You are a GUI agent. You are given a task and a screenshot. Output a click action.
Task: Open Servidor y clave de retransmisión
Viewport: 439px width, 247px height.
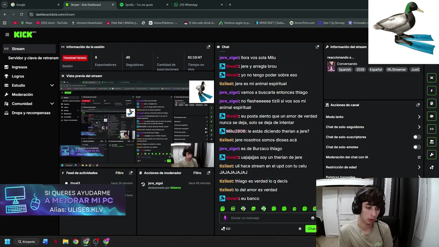(33, 58)
